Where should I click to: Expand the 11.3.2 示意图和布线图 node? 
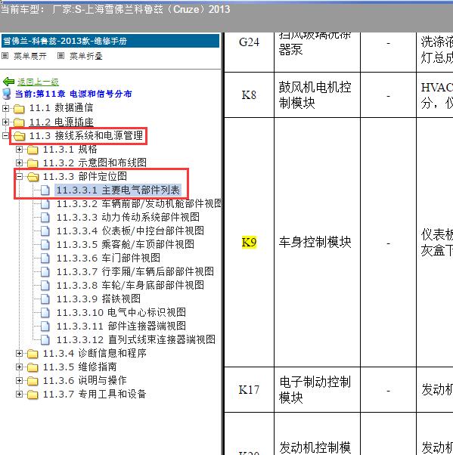click(x=19, y=162)
